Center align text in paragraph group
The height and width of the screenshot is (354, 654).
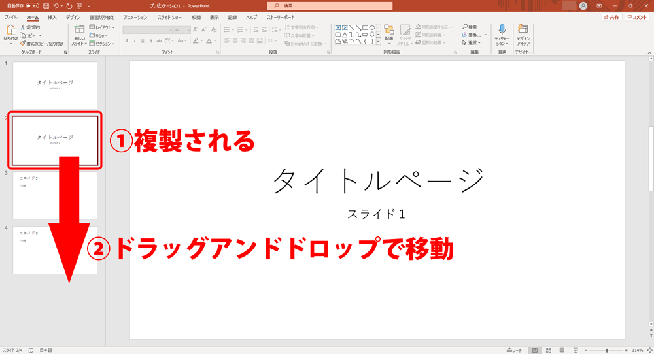[x=235, y=40]
